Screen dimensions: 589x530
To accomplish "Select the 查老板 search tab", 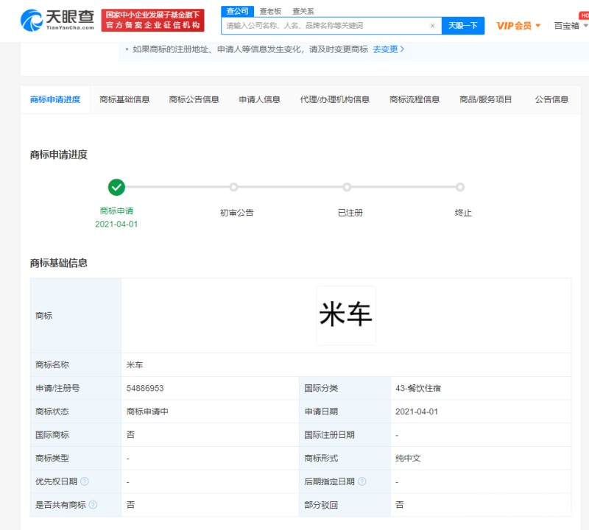I will click(269, 11).
